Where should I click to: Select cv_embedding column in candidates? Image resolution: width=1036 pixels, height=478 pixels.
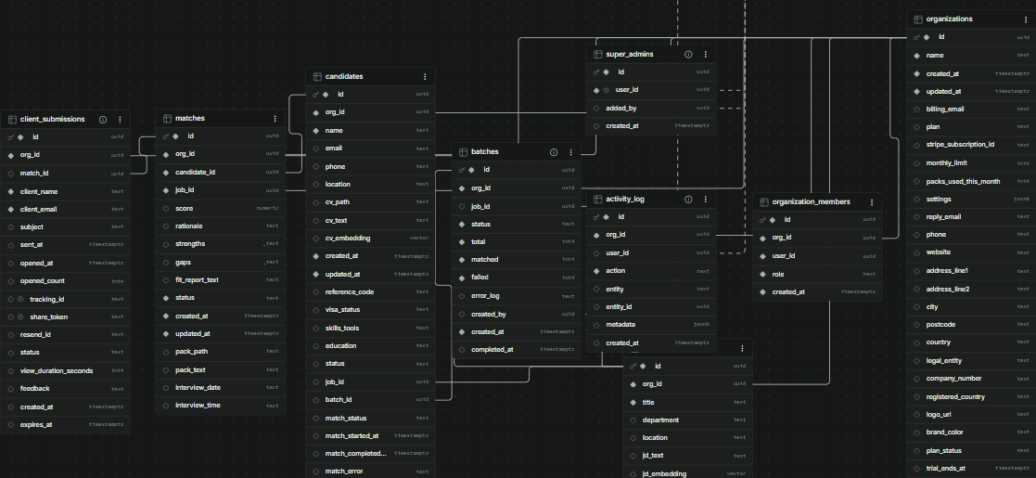pos(371,238)
